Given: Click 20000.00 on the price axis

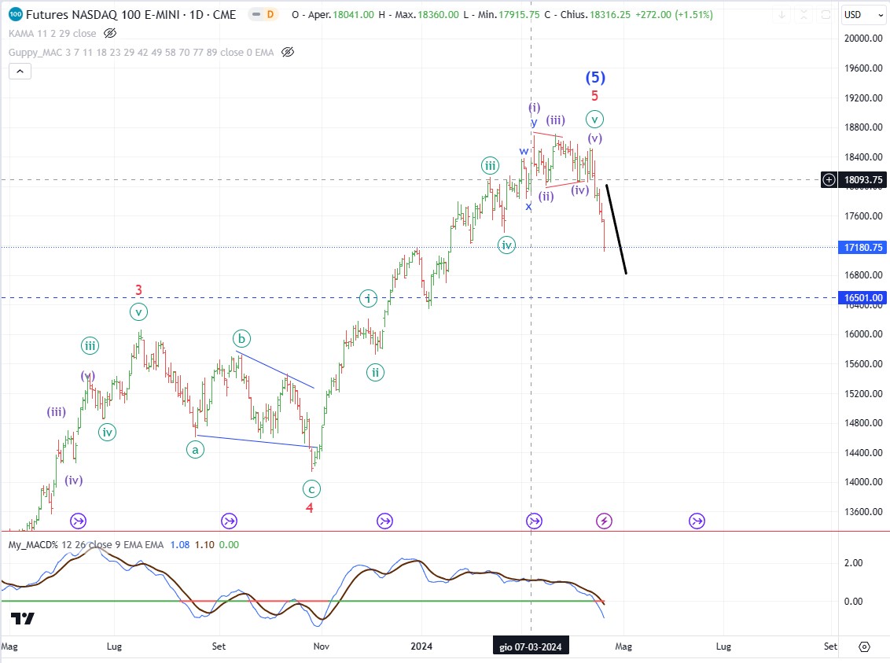Looking at the screenshot, I should 863,39.
